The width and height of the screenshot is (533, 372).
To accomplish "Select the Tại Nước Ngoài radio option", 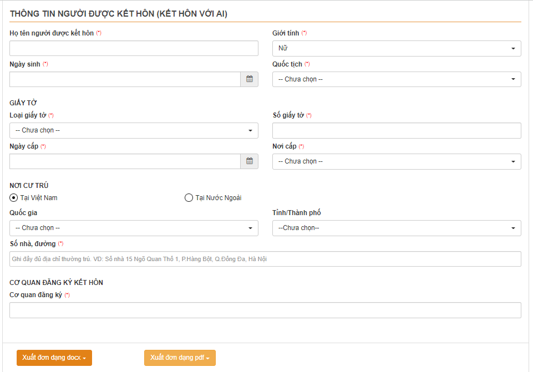I will click(x=189, y=198).
